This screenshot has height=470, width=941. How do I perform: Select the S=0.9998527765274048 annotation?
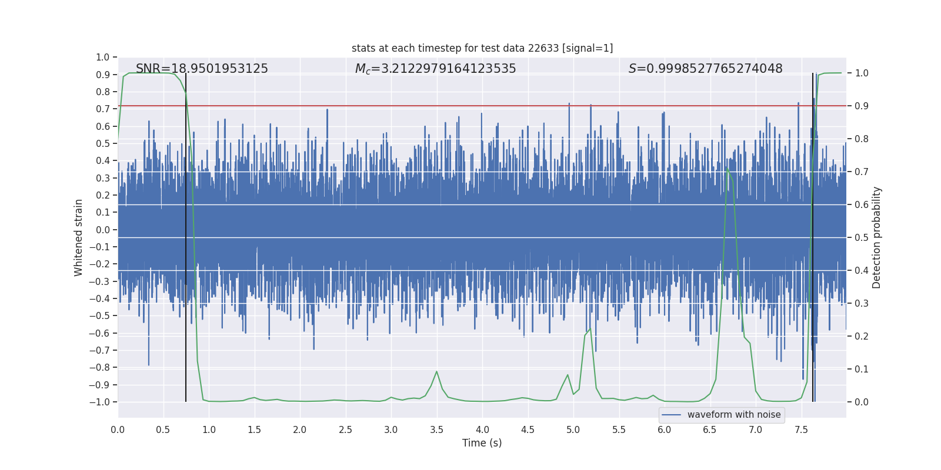point(706,69)
